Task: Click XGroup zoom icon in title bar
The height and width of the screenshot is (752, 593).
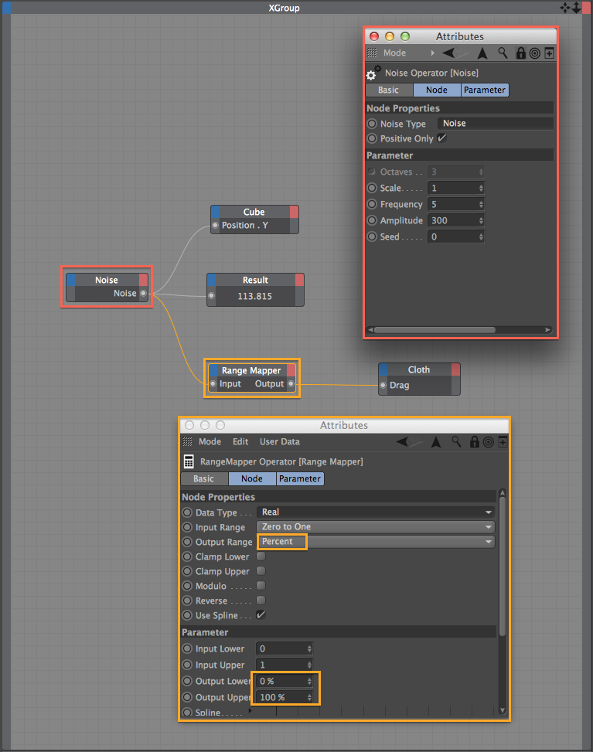Action: pyautogui.click(x=576, y=8)
